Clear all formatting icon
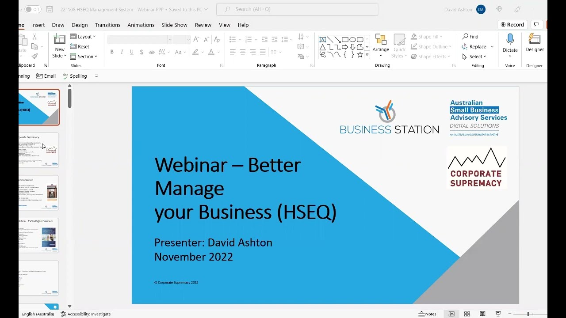566x318 pixels. point(217,39)
